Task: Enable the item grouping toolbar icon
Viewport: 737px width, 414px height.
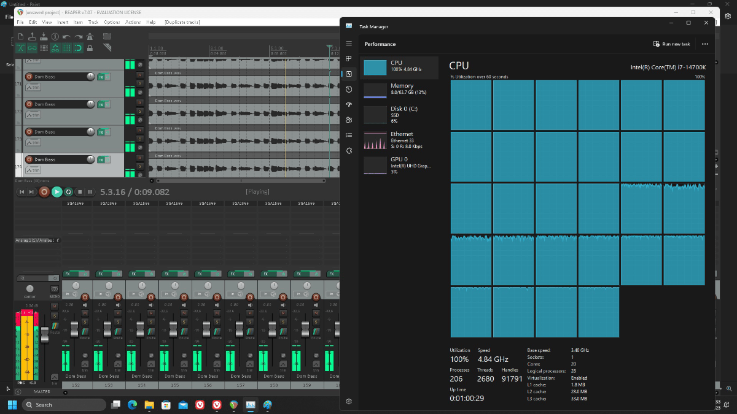Action: pyautogui.click(x=33, y=47)
